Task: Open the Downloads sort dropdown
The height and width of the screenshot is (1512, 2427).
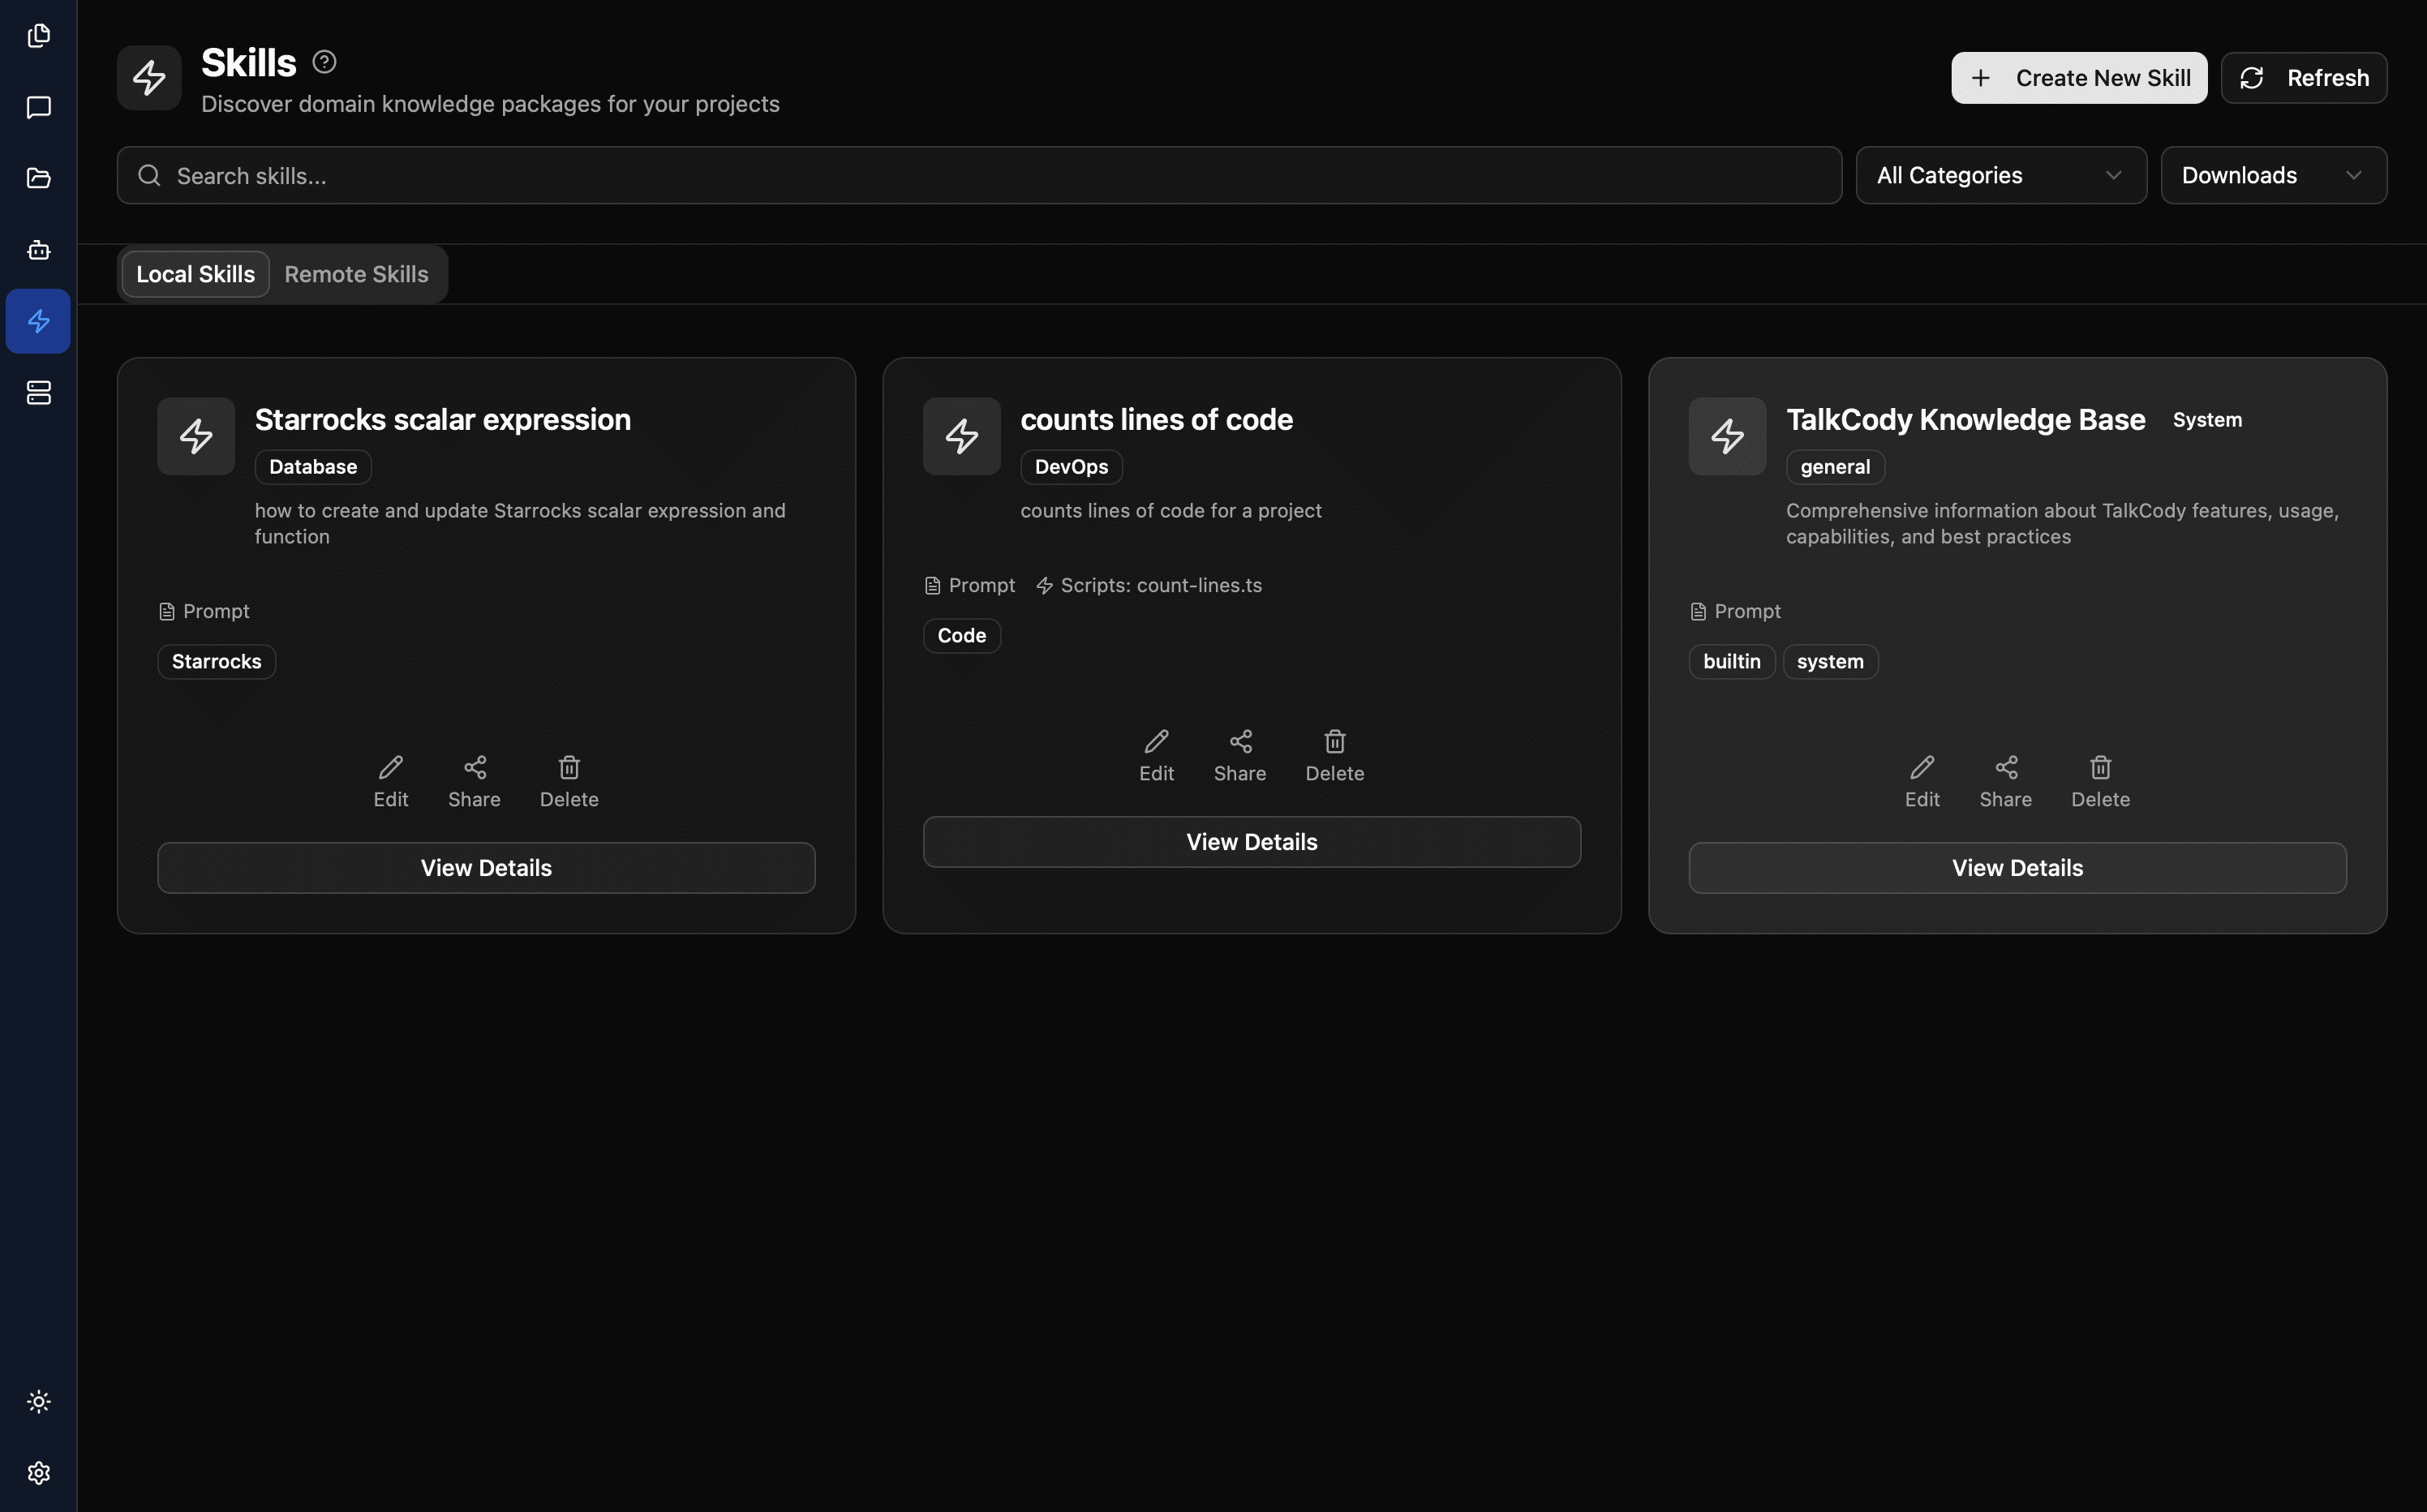Action: pos(2272,175)
